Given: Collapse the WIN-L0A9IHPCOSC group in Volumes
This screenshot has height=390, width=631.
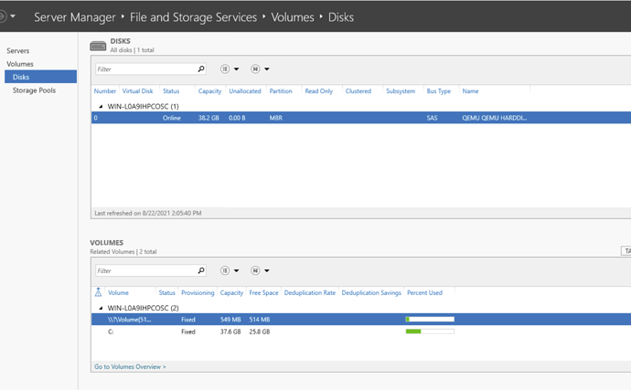Looking at the screenshot, I should [102, 308].
